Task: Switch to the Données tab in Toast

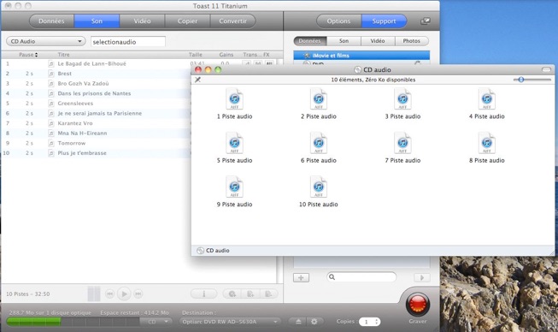Action: [x=51, y=21]
